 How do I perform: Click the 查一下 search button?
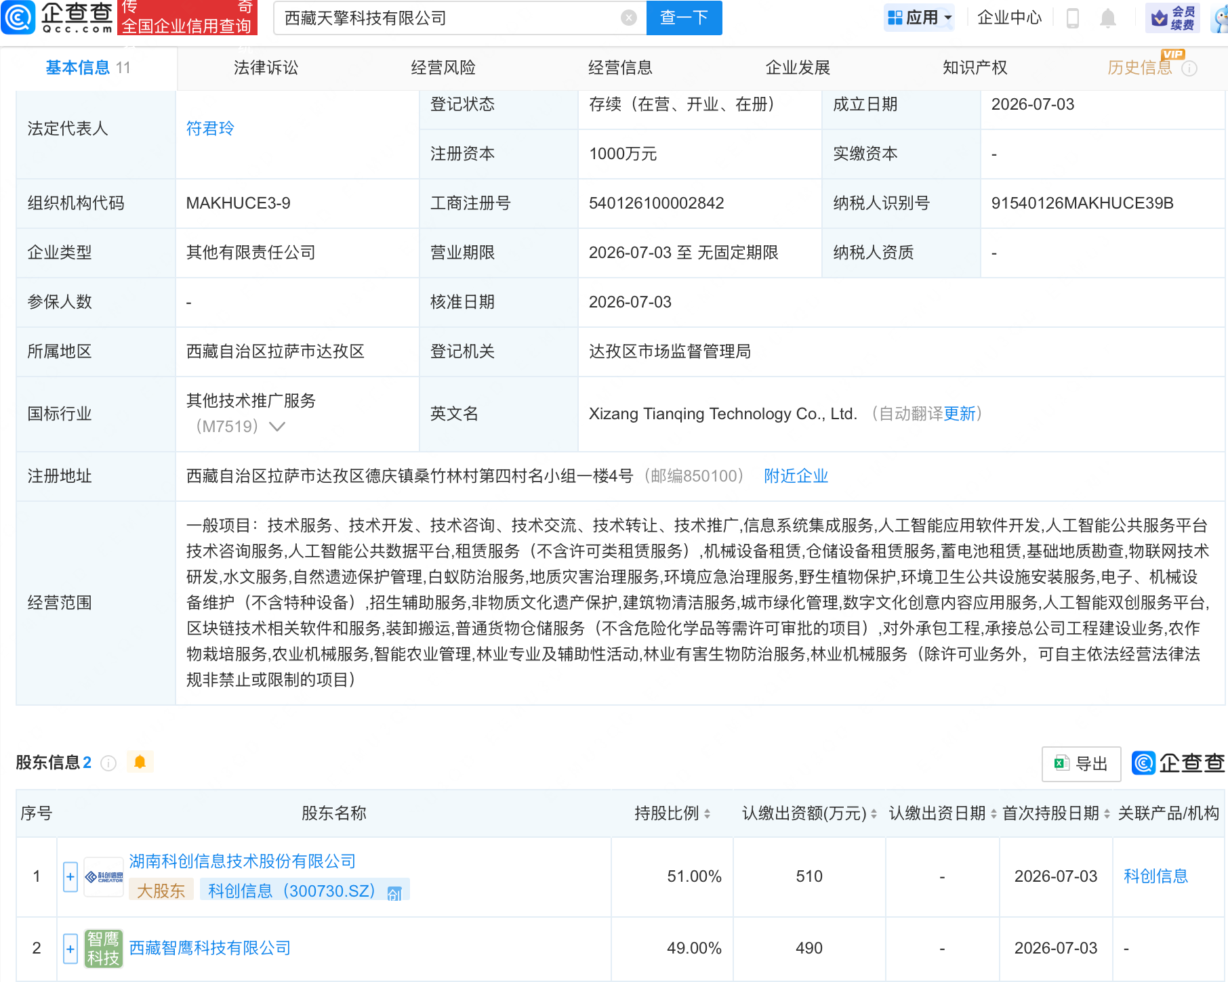click(x=684, y=18)
